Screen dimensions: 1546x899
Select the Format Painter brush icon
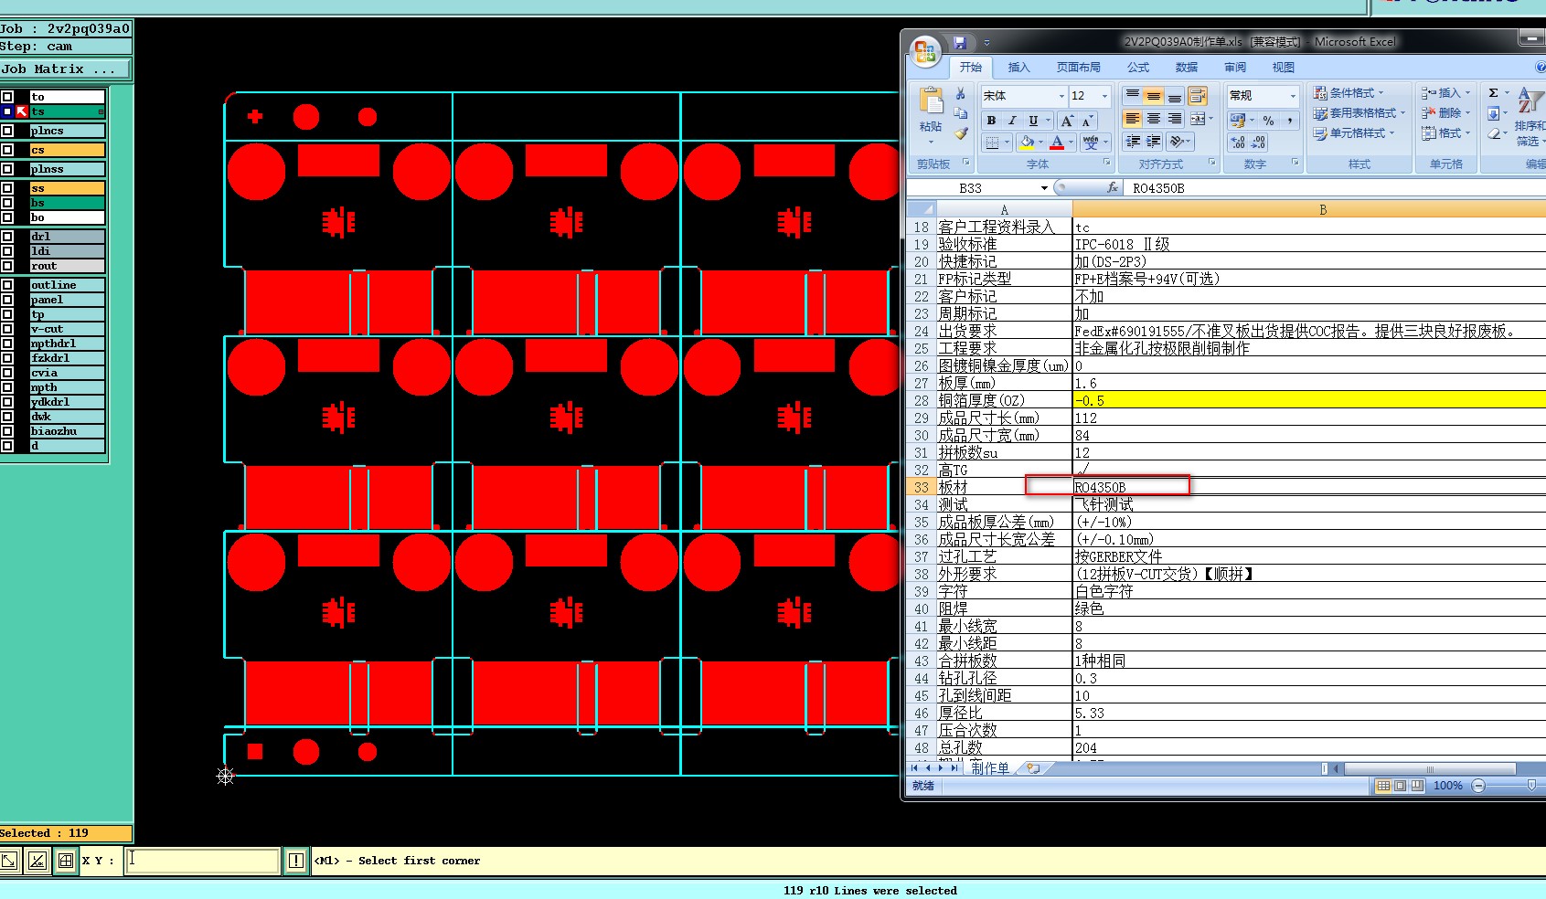[960, 133]
